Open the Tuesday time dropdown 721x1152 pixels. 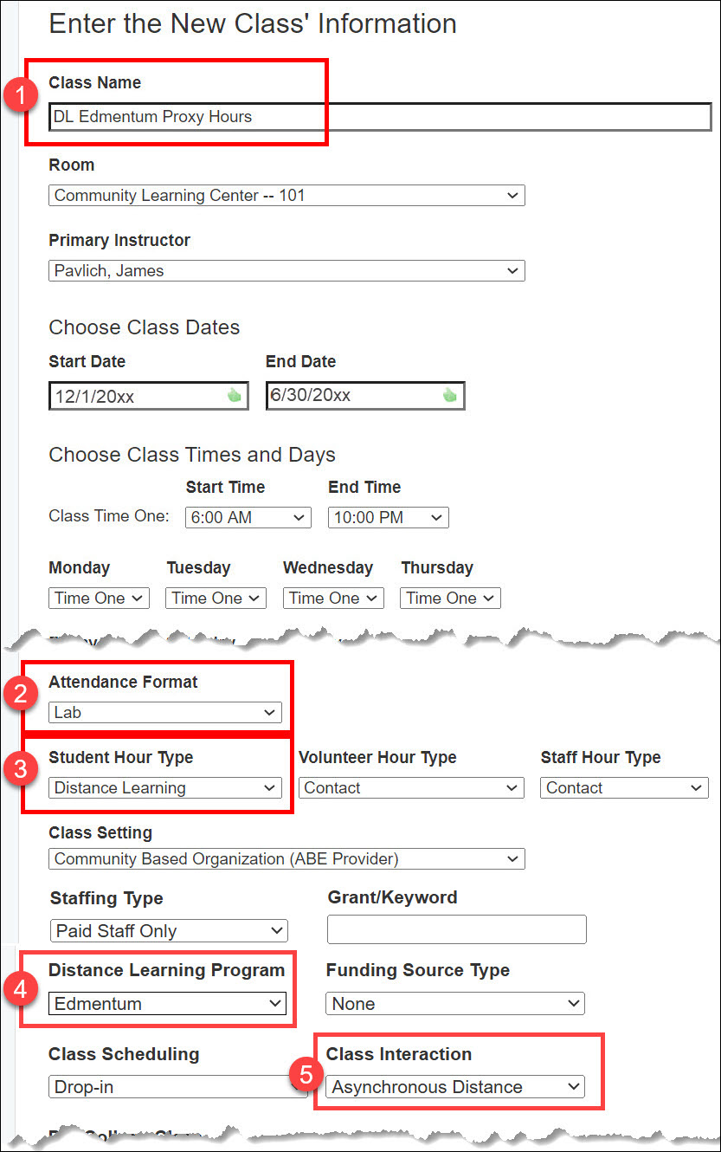click(x=216, y=599)
